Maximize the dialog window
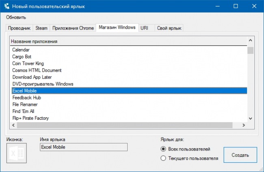The width and height of the screenshot is (264, 172). pyautogui.click(x=236, y=6)
